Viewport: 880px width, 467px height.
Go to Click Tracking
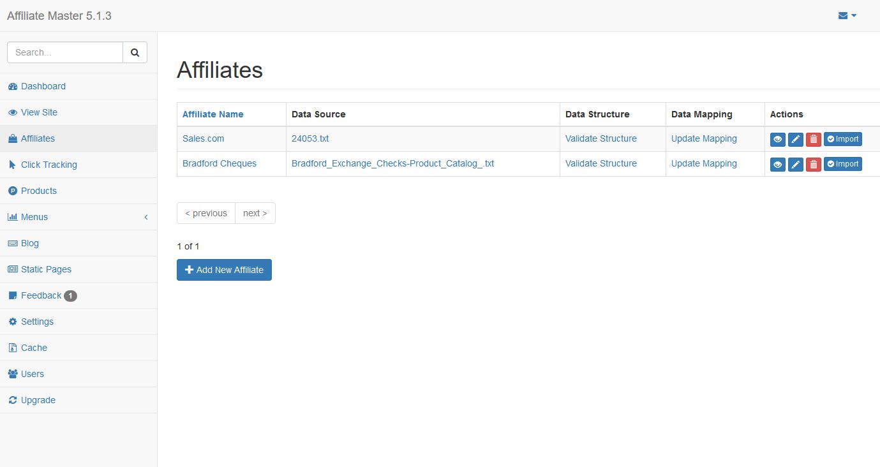click(x=78, y=165)
